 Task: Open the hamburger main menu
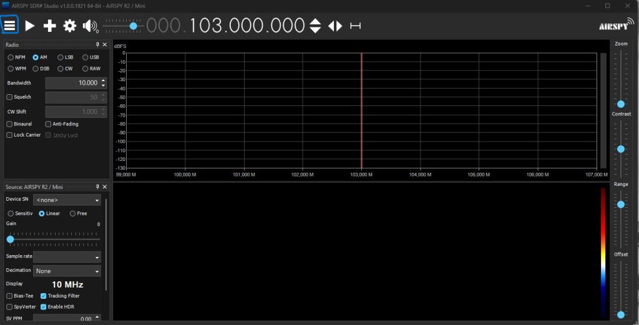[x=9, y=26]
